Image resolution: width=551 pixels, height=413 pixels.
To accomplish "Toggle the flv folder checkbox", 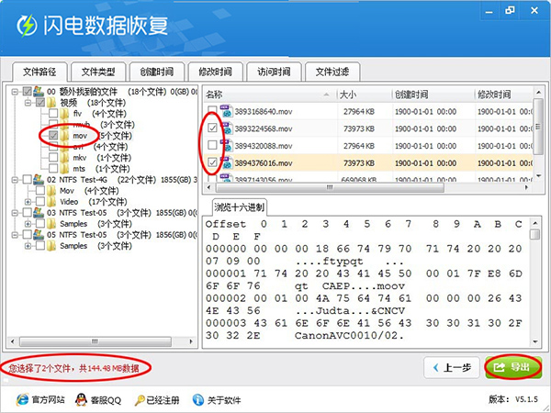I will tap(53, 113).
